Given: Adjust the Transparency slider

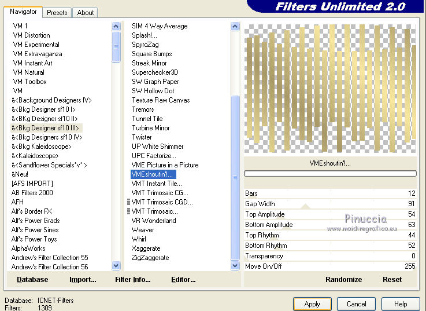Looking at the screenshot, I should [x=330, y=256].
